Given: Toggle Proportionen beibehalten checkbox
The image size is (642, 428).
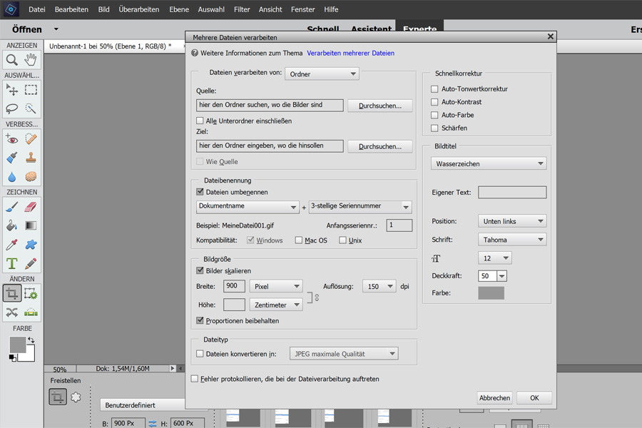Looking at the screenshot, I should (x=200, y=321).
